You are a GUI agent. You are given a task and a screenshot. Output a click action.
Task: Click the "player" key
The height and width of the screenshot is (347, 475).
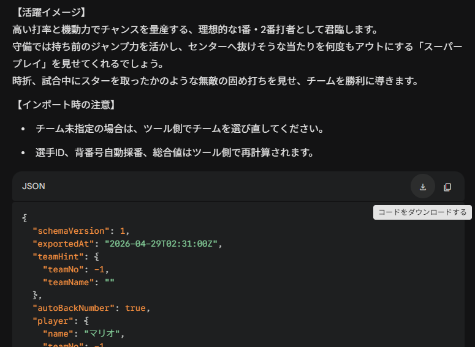click(53, 321)
